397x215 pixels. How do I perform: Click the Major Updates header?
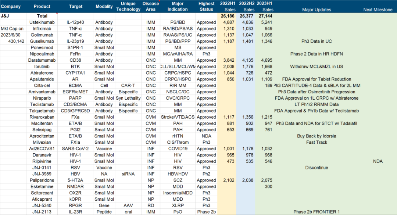coord(316,10)
